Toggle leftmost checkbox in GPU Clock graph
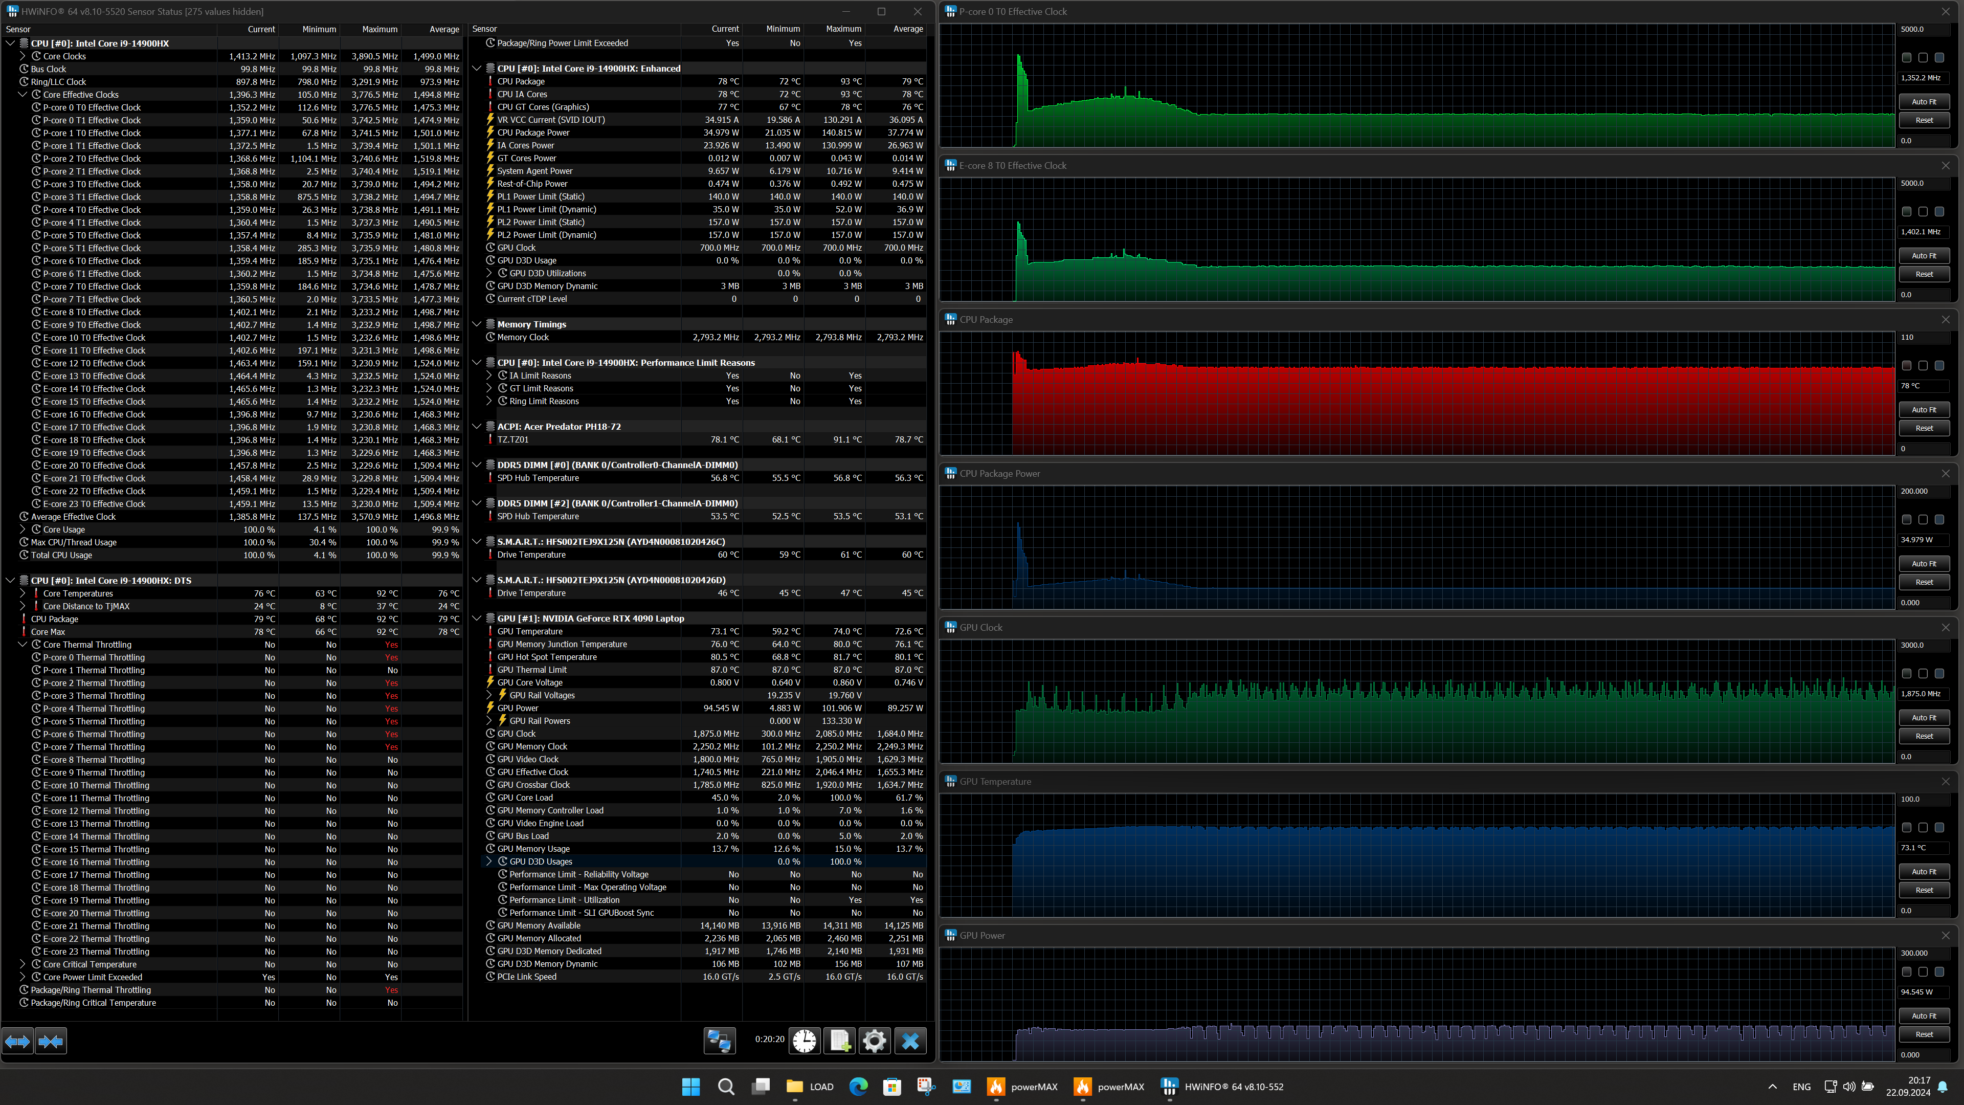 [1906, 673]
